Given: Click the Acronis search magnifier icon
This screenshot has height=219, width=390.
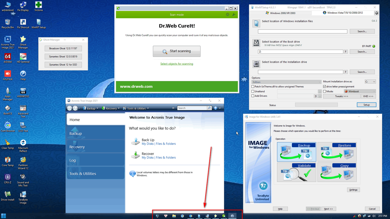Looking at the screenshot, I should (x=209, y=108).
